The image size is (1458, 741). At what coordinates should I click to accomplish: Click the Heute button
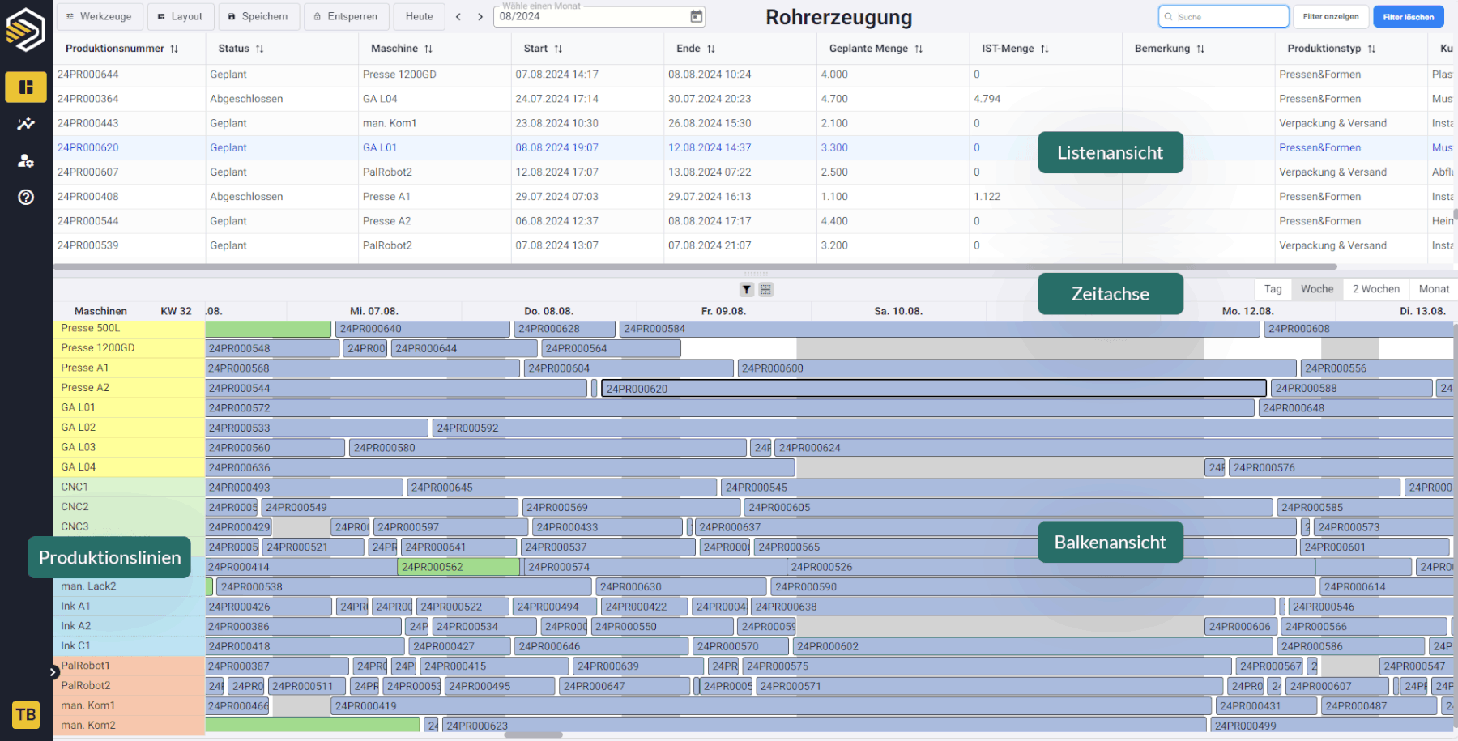(418, 15)
